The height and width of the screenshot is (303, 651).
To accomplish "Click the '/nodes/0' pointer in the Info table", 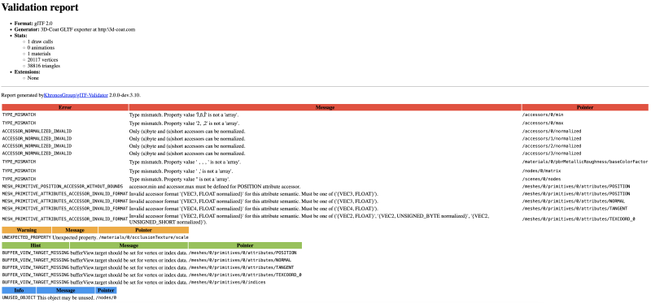I will 107,297.
